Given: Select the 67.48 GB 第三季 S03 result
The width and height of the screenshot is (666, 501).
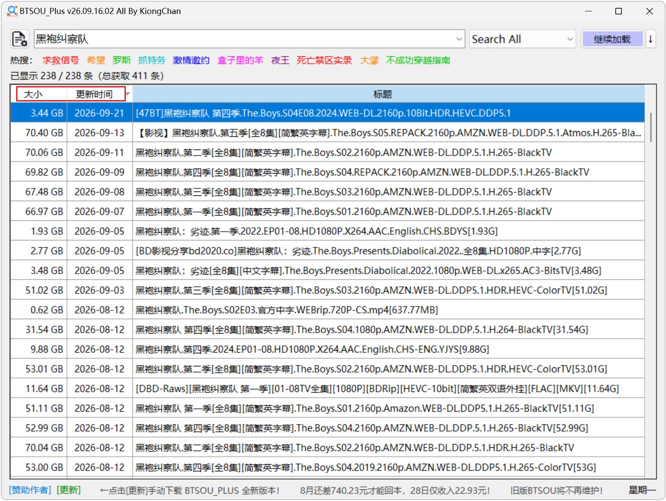Looking at the screenshot, I should click(327, 191).
